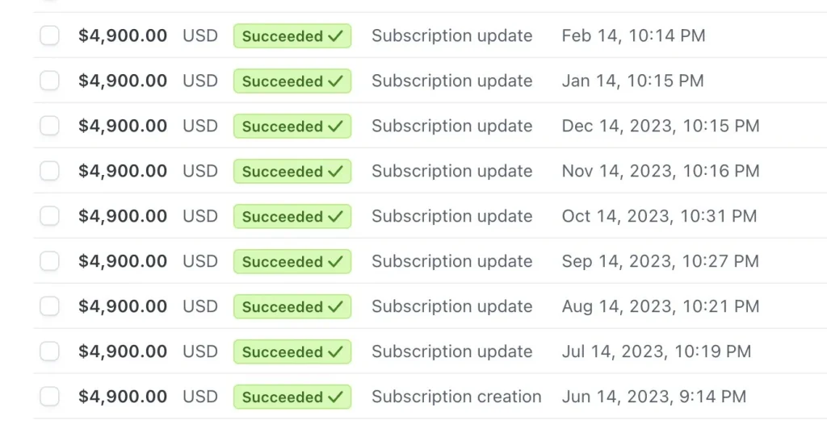Select the Oct 14, 2023 payment checkbox

point(49,216)
